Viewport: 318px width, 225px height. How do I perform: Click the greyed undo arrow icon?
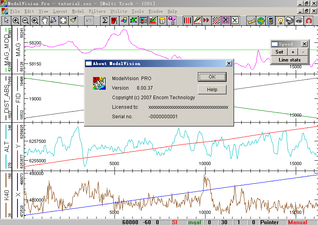click(x=89, y=21)
